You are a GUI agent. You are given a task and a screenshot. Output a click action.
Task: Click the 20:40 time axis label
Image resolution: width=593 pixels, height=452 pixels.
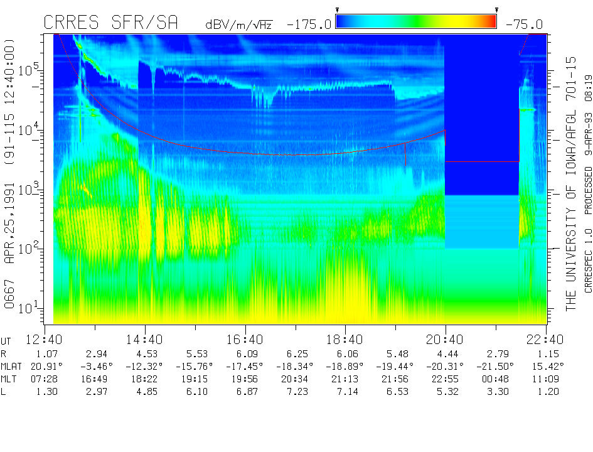446,340
